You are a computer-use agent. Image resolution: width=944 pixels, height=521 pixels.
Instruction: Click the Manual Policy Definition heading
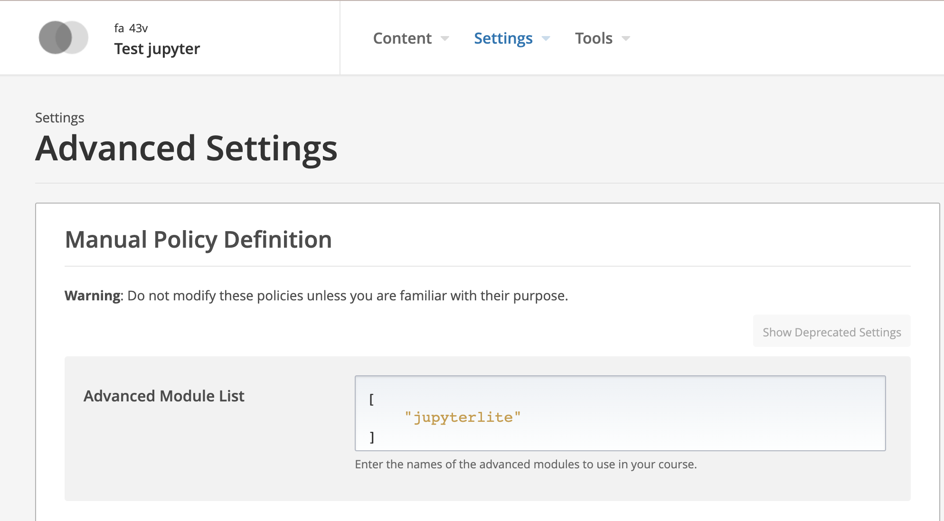(x=198, y=239)
